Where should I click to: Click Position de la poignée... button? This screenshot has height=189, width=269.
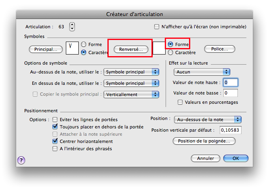coord(204,141)
